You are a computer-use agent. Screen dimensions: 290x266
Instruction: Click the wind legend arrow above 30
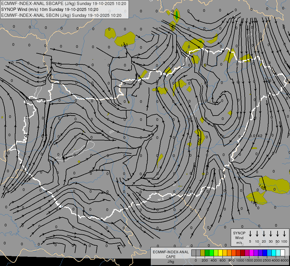pyautogui.click(x=270, y=233)
